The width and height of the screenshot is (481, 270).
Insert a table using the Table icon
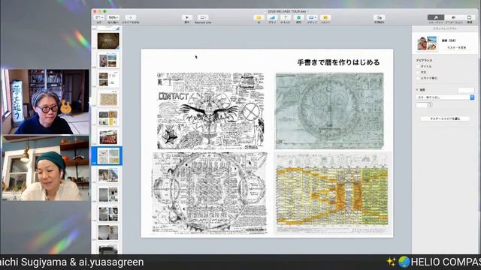(259, 18)
